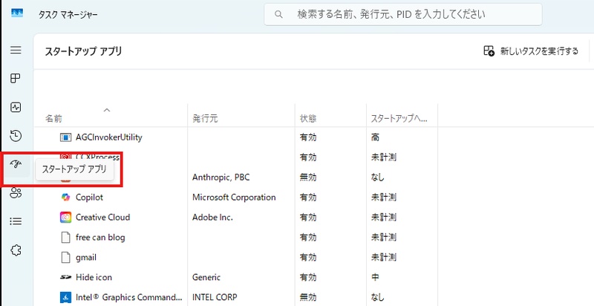This screenshot has height=306, width=594.
Task: Click publisher Microsoft Corporation
Action: pos(234,198)
